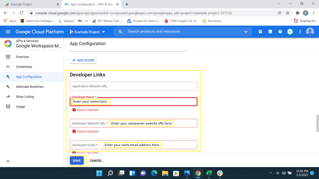Select the App Configuration browser tab
The width and height of the screenshot is (319, 179).
pos(91,4)
